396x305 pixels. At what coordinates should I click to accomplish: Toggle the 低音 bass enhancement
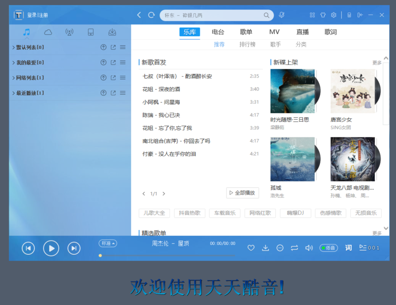coord(329,248)
